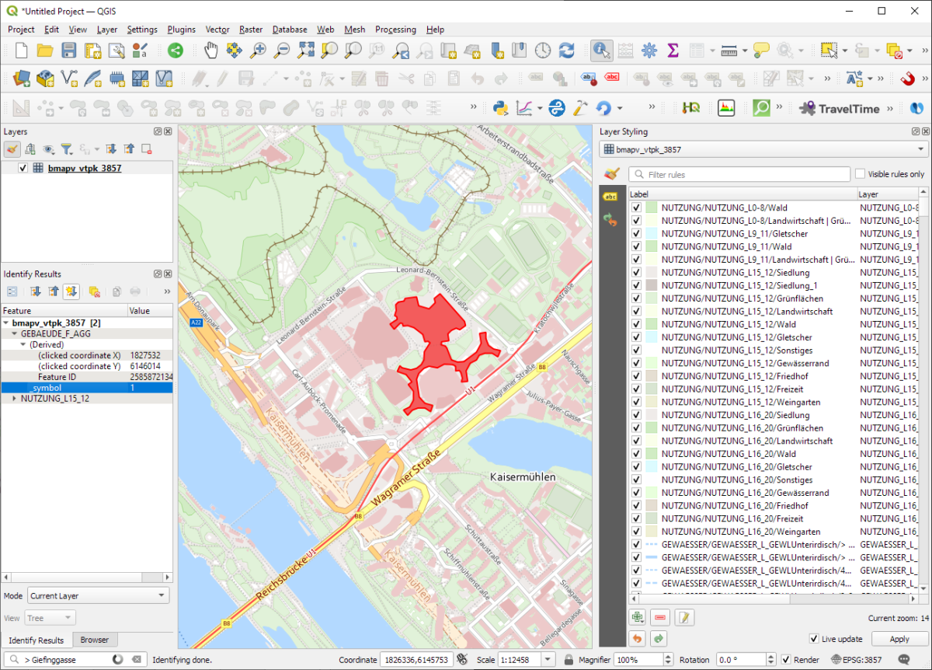Open the View dropdown showing Tree
Screen dimensions: 932x670
[x=50, y=618]
